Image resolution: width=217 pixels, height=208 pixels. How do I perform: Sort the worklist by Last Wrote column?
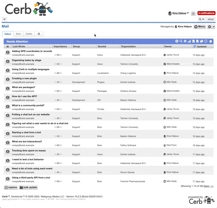coord(19,46)
